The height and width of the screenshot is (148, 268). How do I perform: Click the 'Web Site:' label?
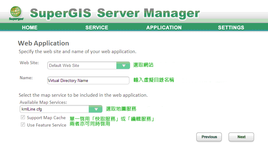tap(29, 63)
